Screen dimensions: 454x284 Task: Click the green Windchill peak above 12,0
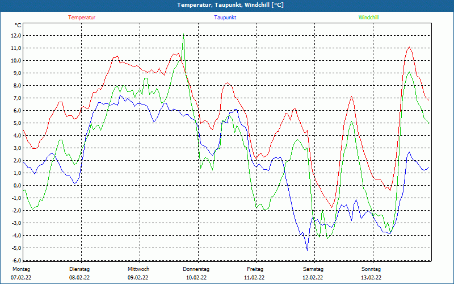pyautogui.click(x=183, y=34)
